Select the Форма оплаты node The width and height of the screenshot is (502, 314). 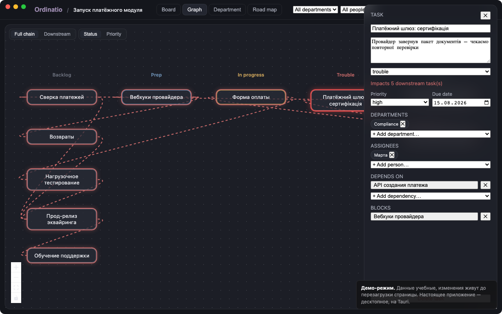(x=251, y=97)
